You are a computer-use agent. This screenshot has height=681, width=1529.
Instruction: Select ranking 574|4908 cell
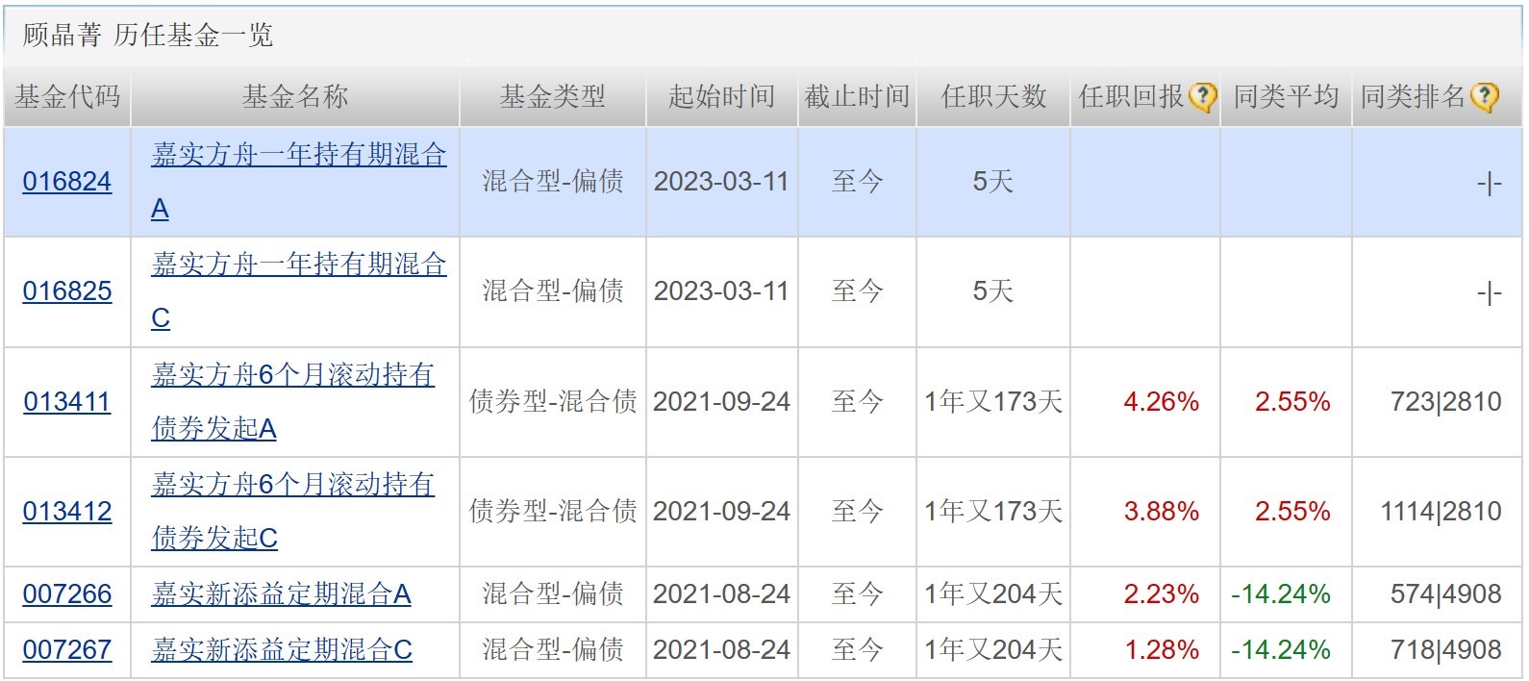point(1446,594)
